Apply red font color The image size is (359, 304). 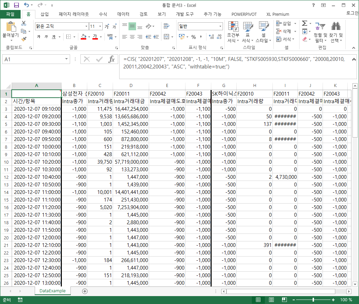tap(95, 37)
